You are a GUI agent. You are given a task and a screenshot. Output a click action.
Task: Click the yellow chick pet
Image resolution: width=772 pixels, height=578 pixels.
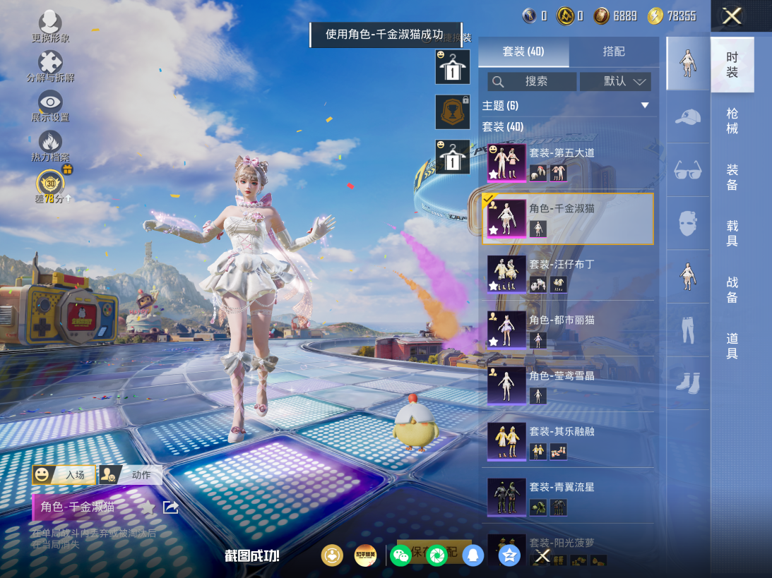point(416,423)
